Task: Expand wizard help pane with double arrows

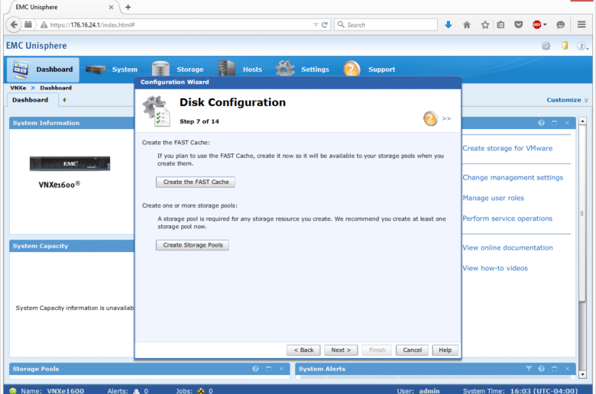Action: point(447,119)
